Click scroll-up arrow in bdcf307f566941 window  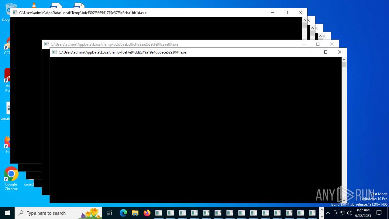coord(305,20)
